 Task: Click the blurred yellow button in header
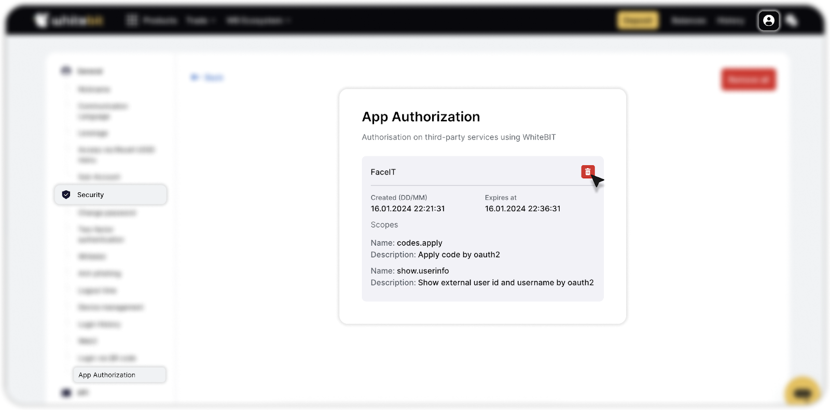(x=638, y=21)
